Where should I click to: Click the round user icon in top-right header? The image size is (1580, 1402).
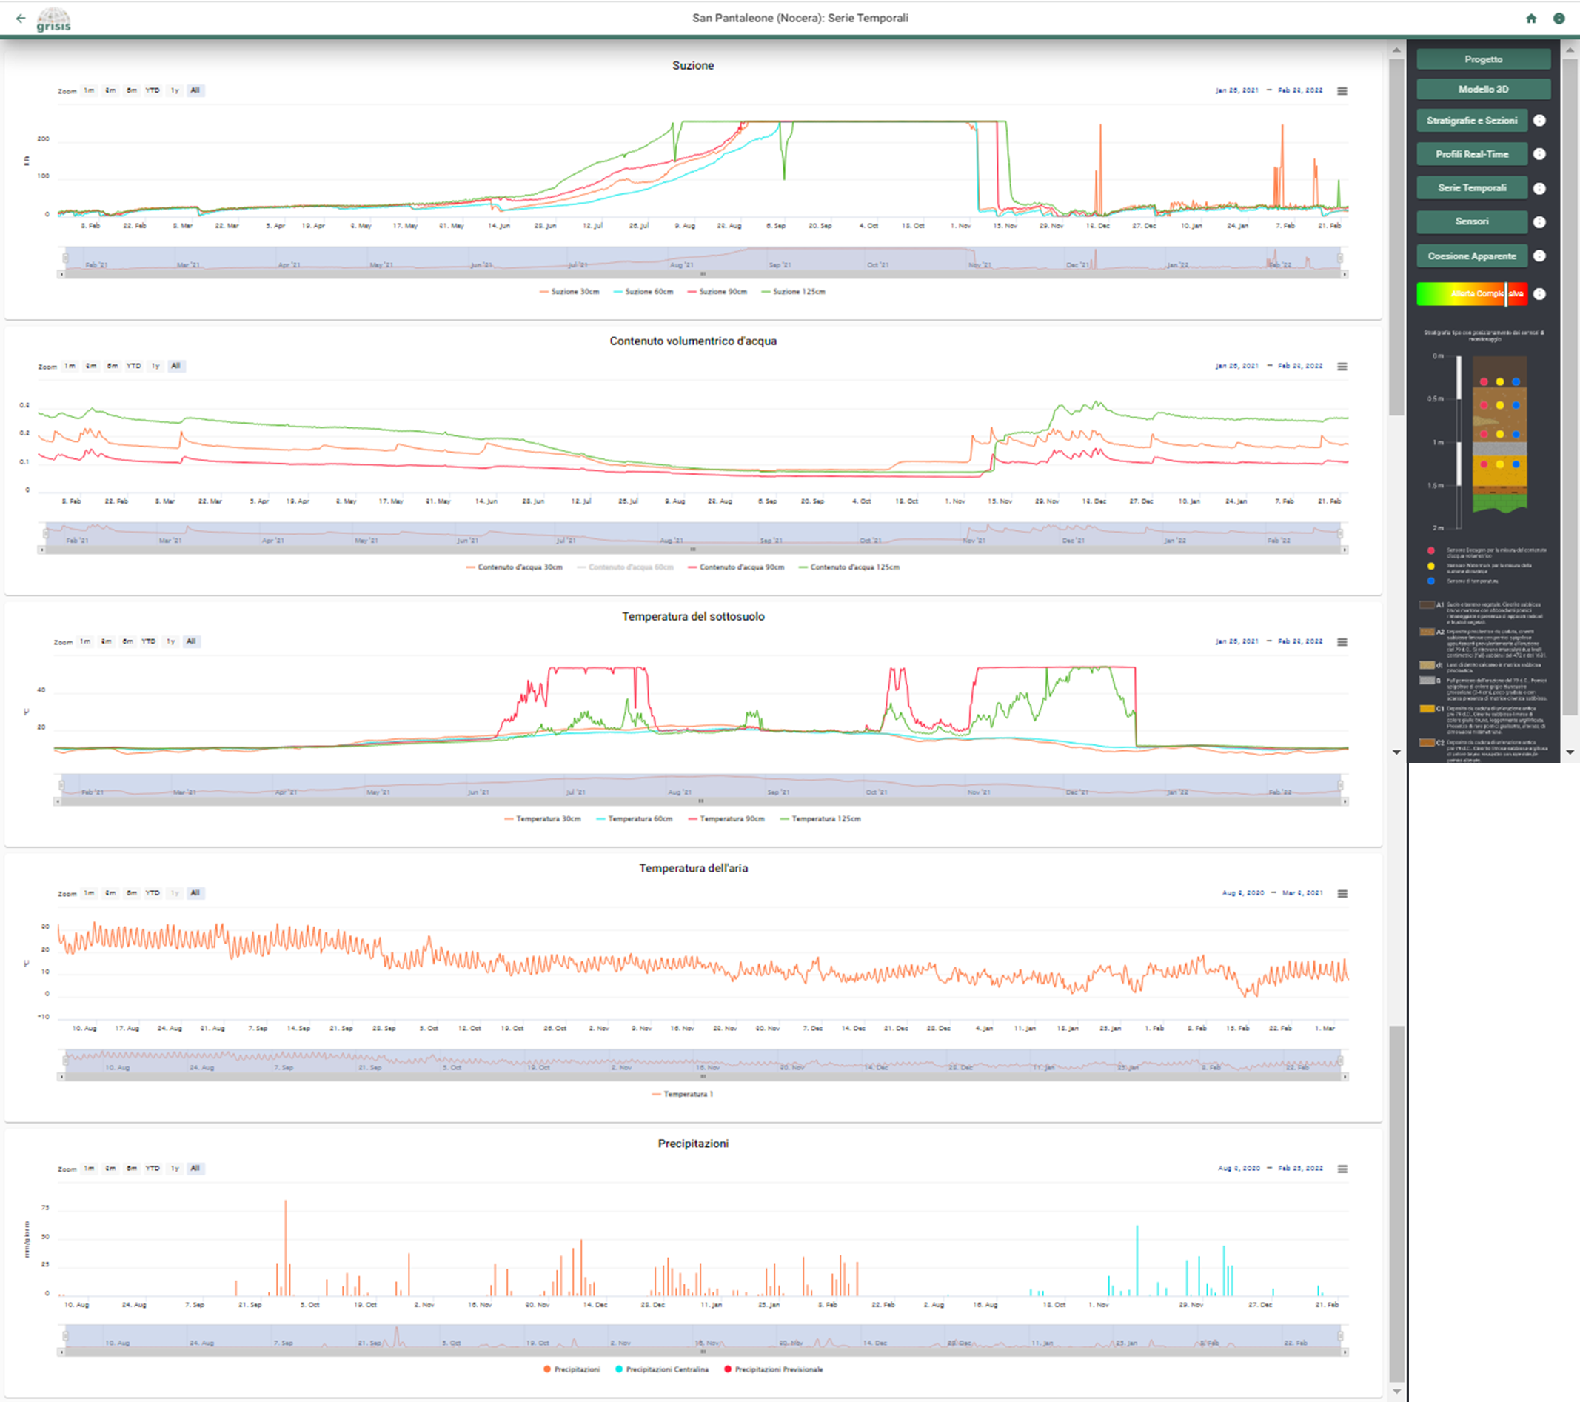click(1559, 19)
